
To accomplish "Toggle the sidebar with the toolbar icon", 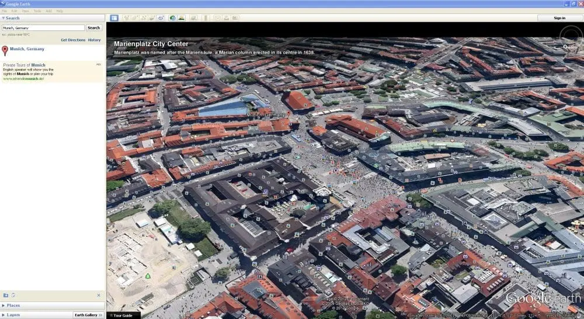I will 114,18.
